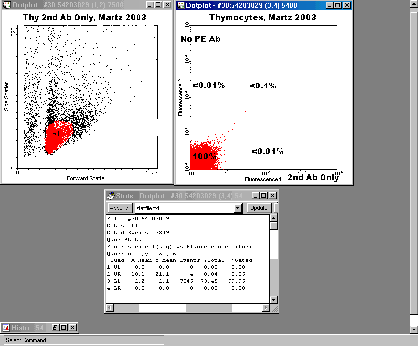Click the Histo window histogram icon

[6, 327]
